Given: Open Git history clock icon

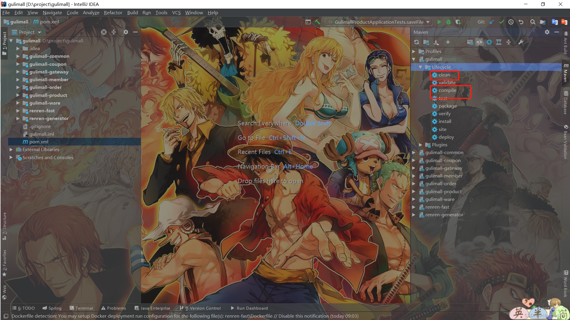Looking at the screenshot, I should 511,22.
